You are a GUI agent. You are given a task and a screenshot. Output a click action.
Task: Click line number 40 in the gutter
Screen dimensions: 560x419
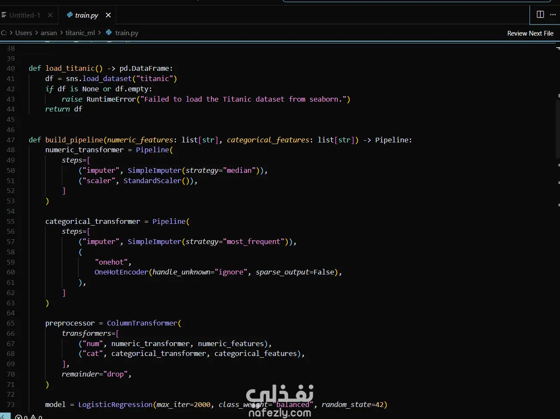pyautogui.click(x=11, y=69)
